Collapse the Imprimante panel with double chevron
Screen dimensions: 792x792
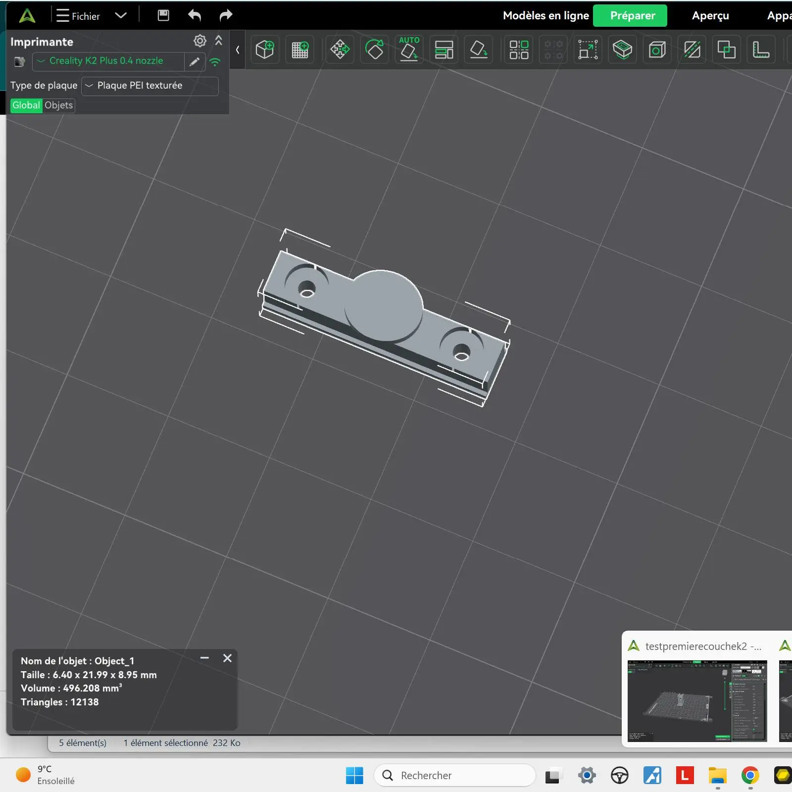point(219,41)
